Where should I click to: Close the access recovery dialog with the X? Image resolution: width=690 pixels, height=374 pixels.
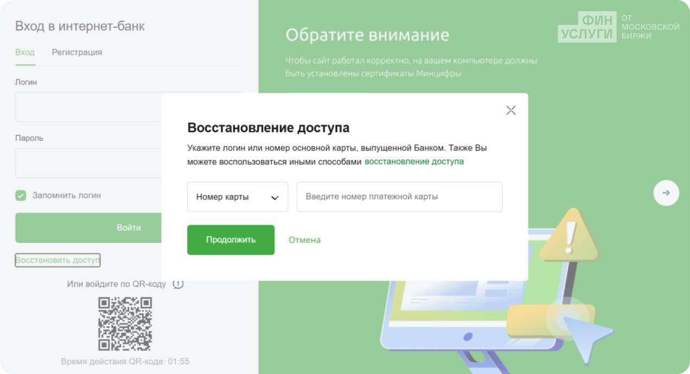[x=510, y=111]
